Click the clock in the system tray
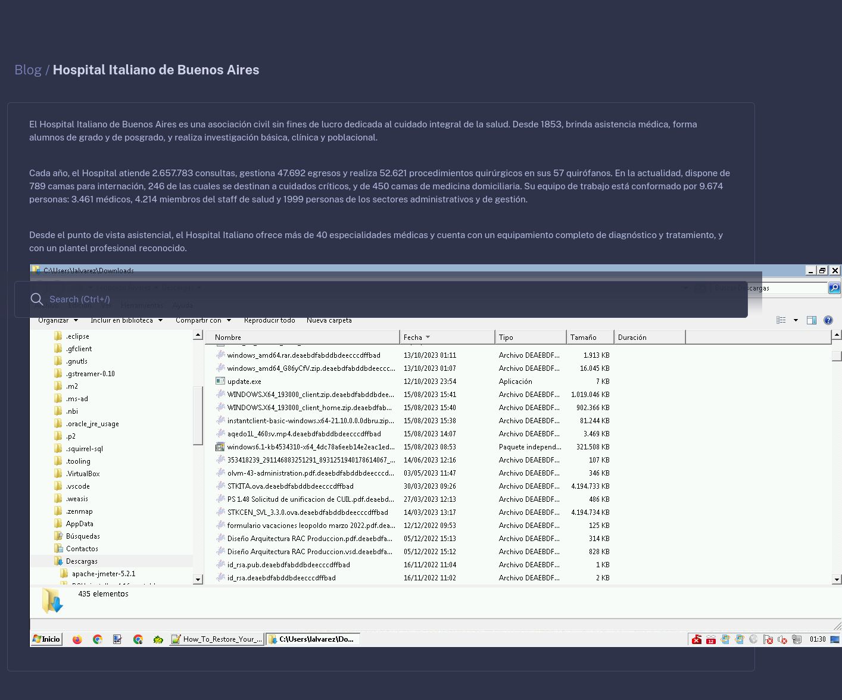Image resolution: width=842 pixels, height=700 pixels. [818, 639]
